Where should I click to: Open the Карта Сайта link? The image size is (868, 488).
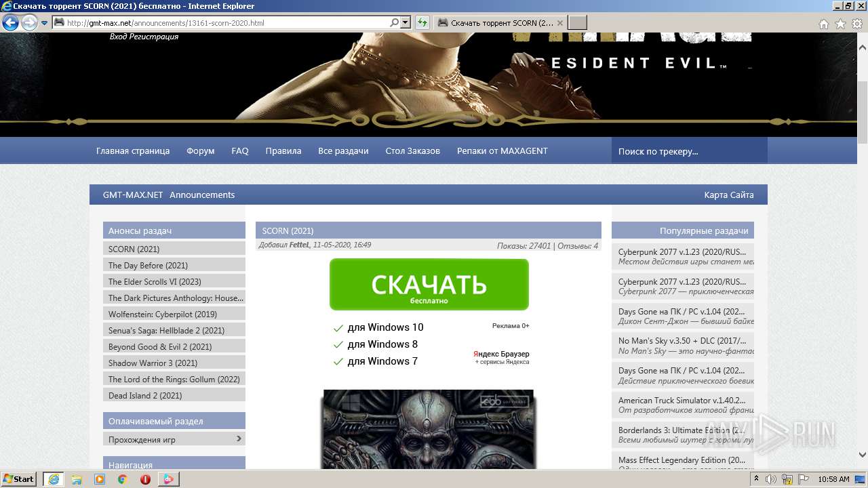[729, 195]
